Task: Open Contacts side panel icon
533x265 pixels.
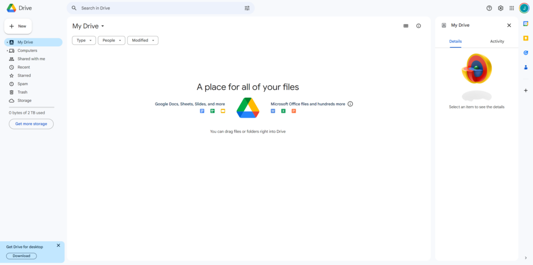Action: pyautogui.click(x=526, y=67)
